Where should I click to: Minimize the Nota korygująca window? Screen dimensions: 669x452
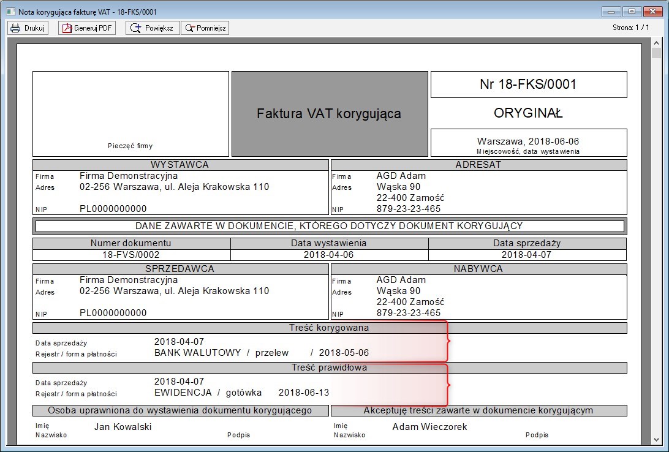point(611,11)
